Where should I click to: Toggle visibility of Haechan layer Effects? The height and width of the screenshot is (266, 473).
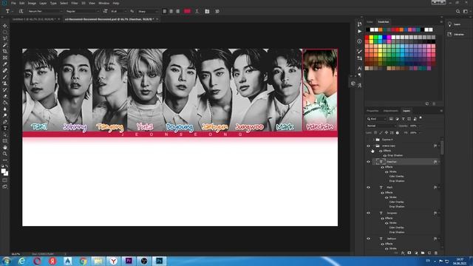pos(383,167)
